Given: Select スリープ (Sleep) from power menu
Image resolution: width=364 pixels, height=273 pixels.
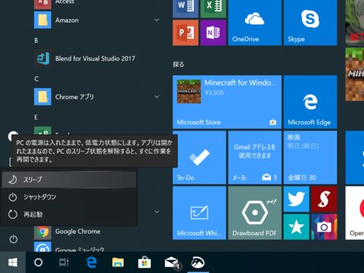Looking at the screenshot, I should pos(69,180).
